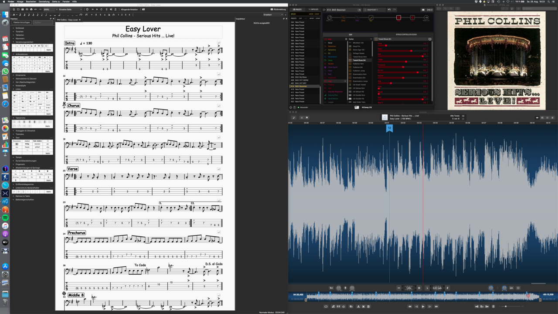Click the Main L/R output block icon
558x314 pixels.
click(x=426, y=18)
